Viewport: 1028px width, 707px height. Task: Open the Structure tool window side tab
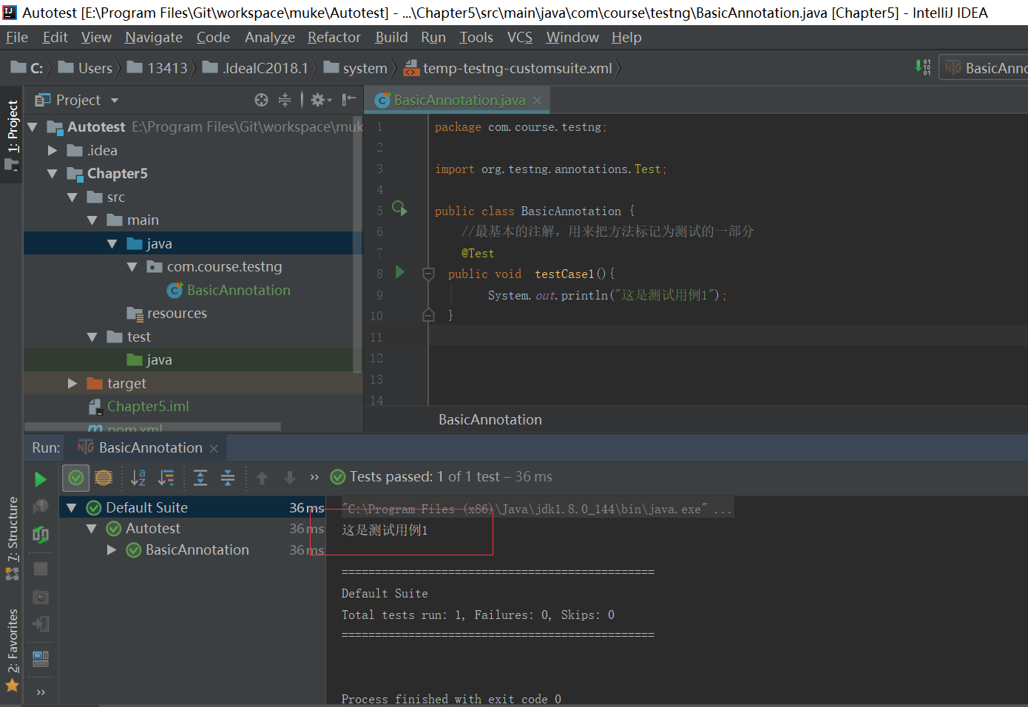(12, 538)
